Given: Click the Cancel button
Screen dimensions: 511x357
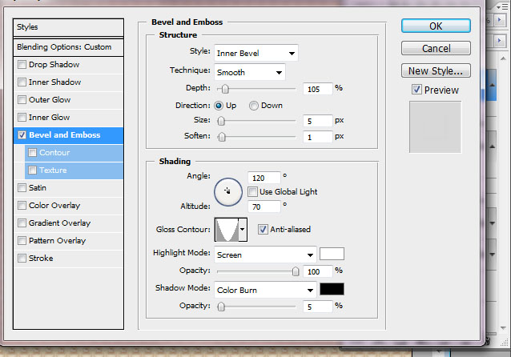Looking at the screenshot, I should (435, 49).
